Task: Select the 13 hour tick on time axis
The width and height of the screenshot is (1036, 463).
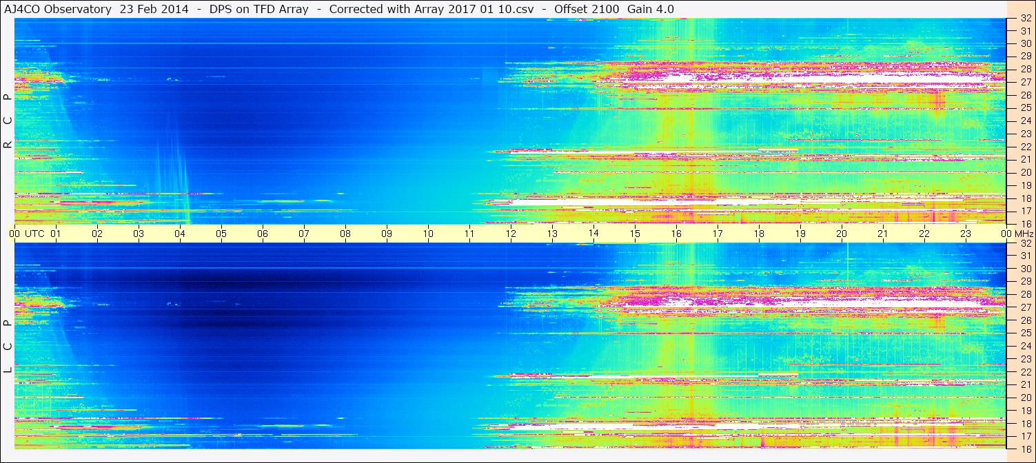Action: (x=552, y=234)
